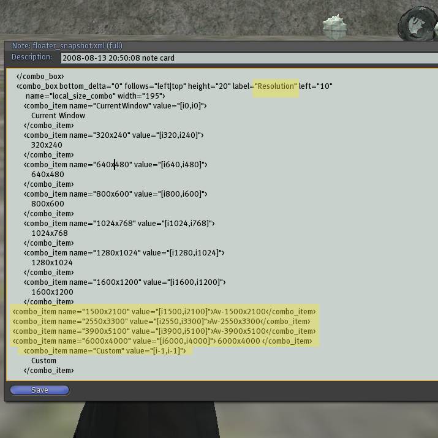Click the combo_item name="1600x1200" line
Viewport: 438px width, 438px height.
point(124,282)
